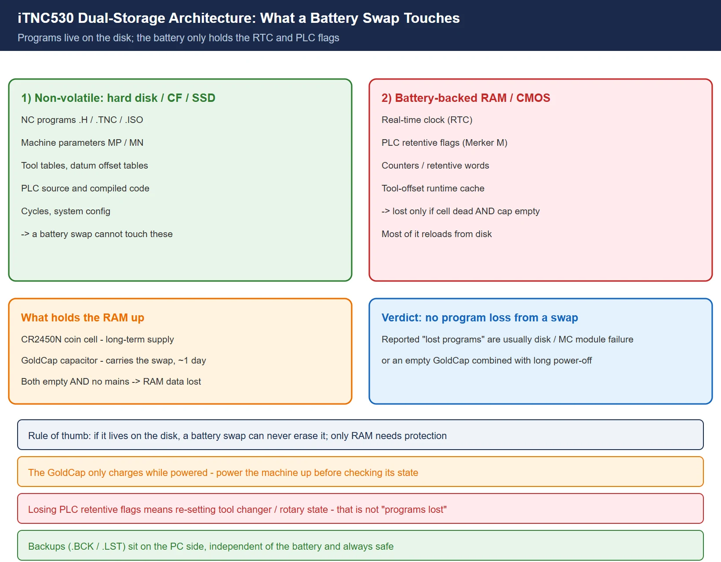Click 'Tool-offset runtime cache' line
The width and height of the screenshot is (721, 562).
click(x=433, y=188)
